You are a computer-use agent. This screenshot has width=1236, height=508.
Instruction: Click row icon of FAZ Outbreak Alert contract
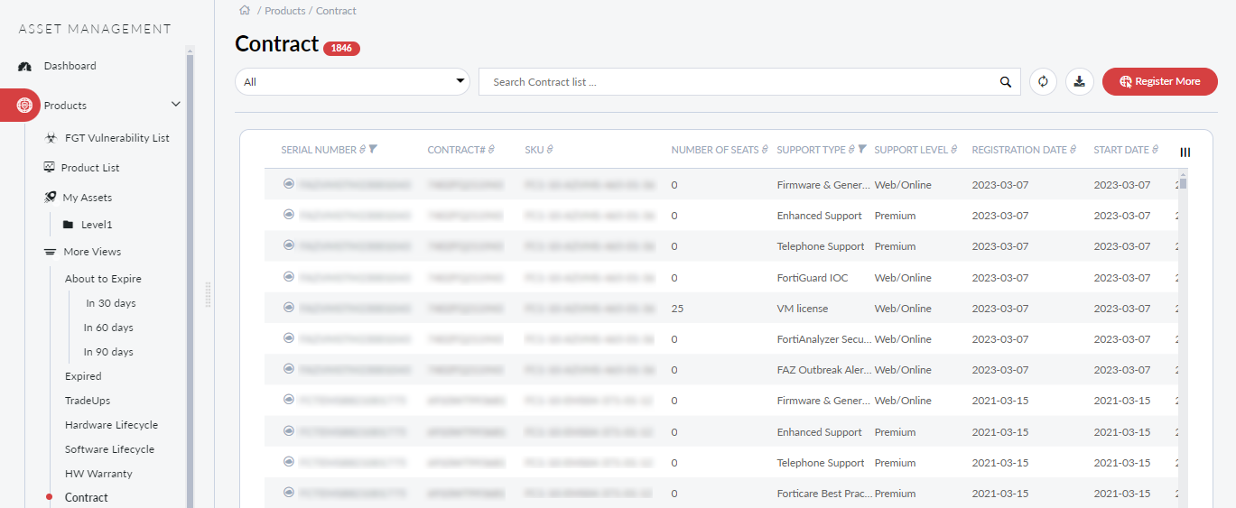(289, 369)
